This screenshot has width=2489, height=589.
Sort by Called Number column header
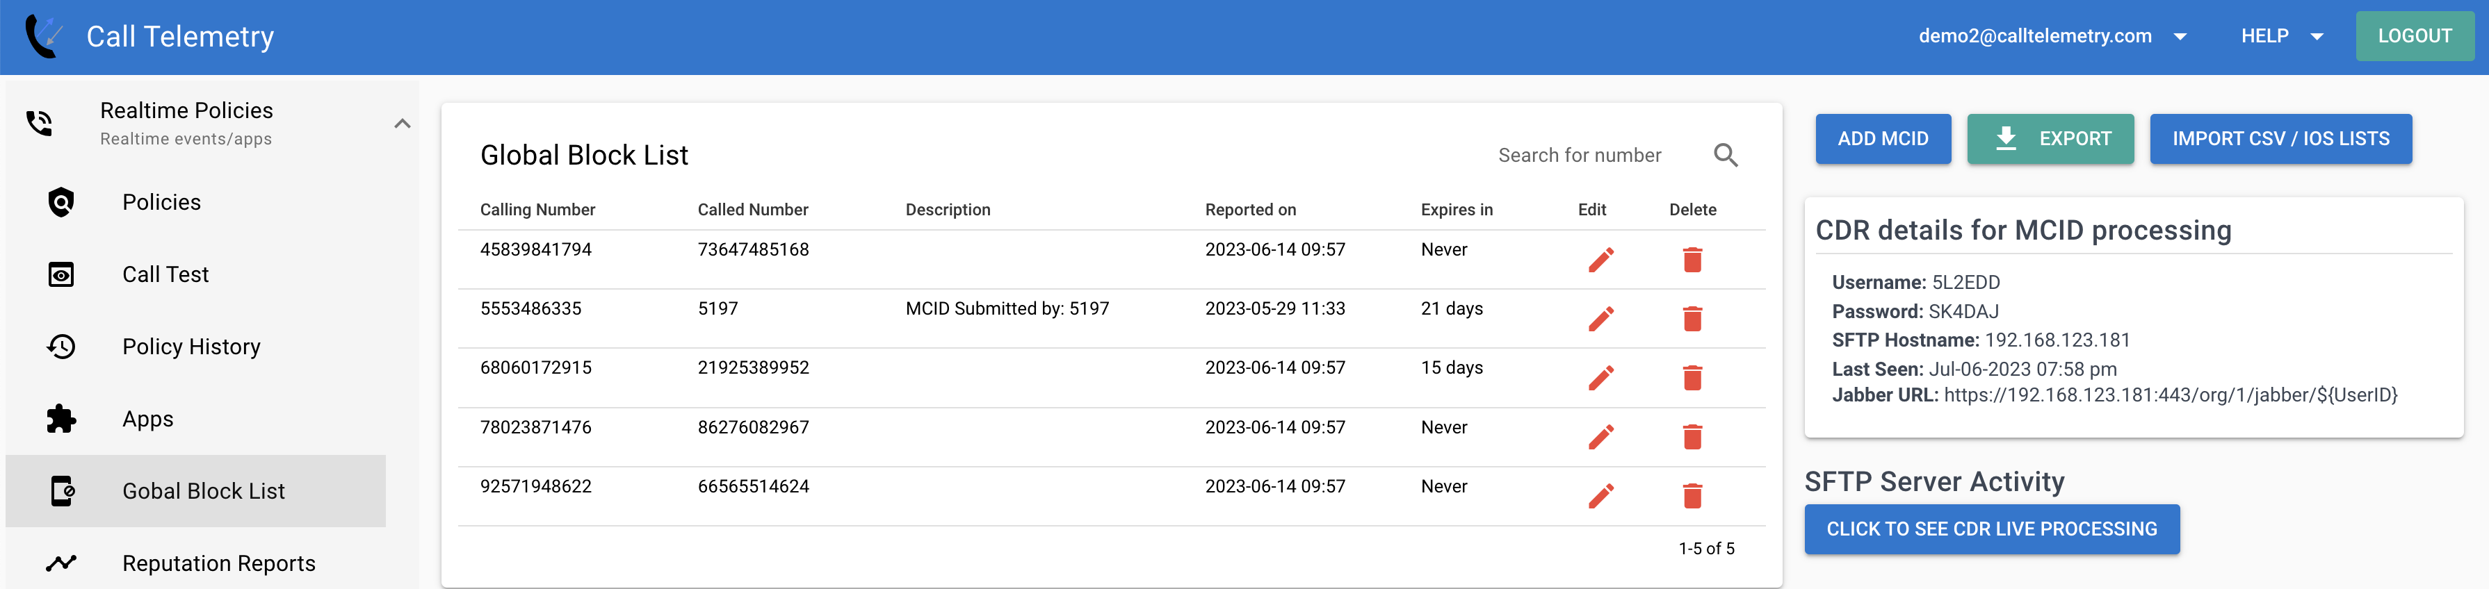[x=753, y=210]
